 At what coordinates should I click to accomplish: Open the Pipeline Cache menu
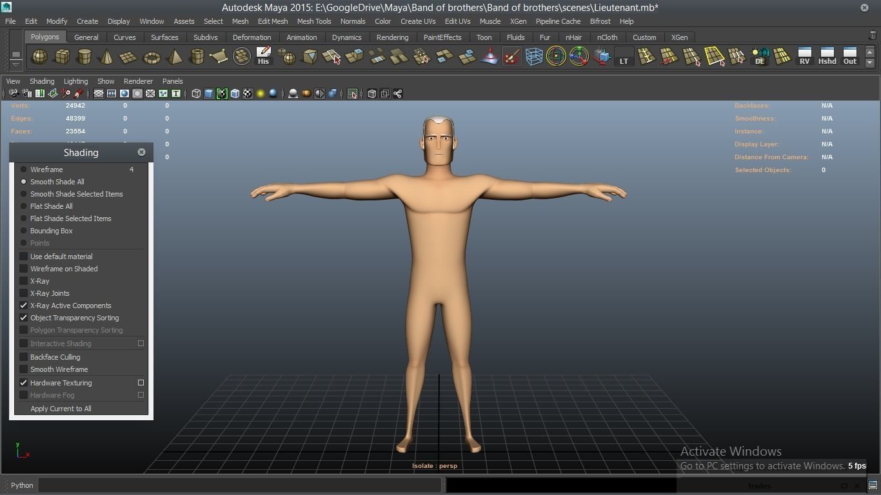pyautogui.click(x=558, y=21)
